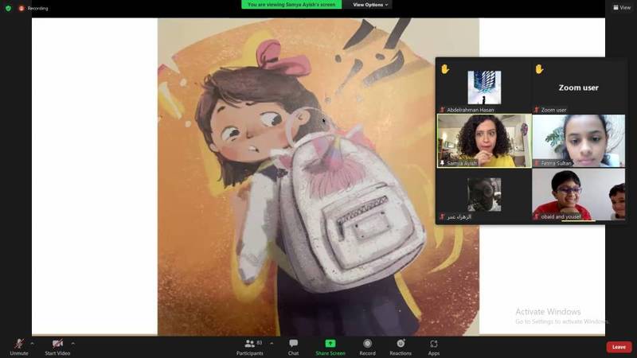Expand audio options arrow next to Unmute
The image size is (637, 358).
pos(32,344)
